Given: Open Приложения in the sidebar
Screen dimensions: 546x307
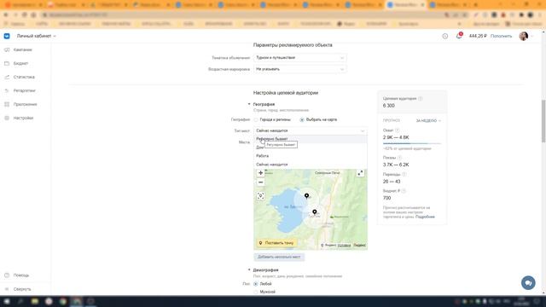Looking at the screenshot, I should coord(25,104).
